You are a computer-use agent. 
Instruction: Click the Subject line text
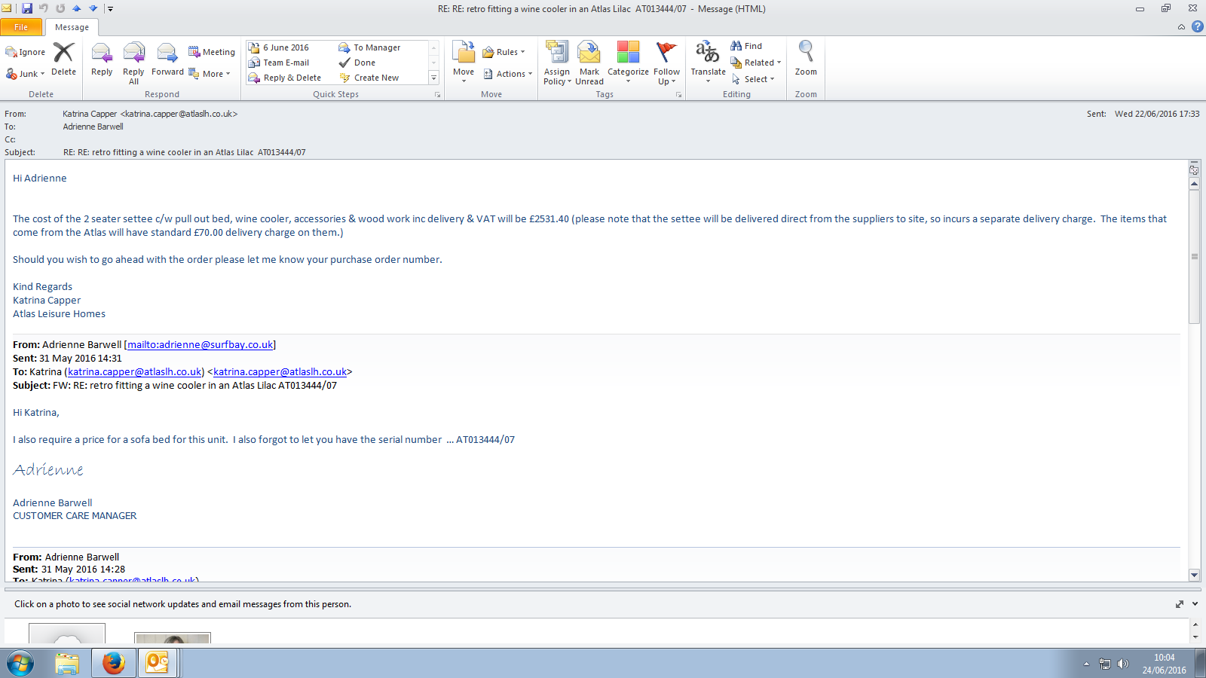click(x=184, y=152)
